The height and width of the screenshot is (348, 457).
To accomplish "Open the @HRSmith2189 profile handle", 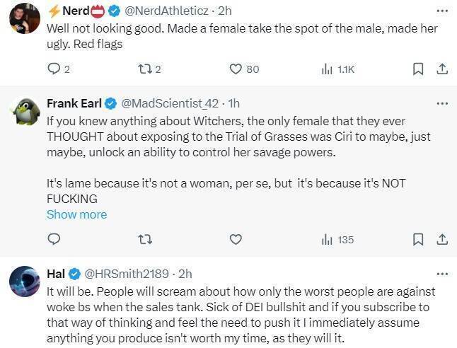I will click(x=129, y=274).
